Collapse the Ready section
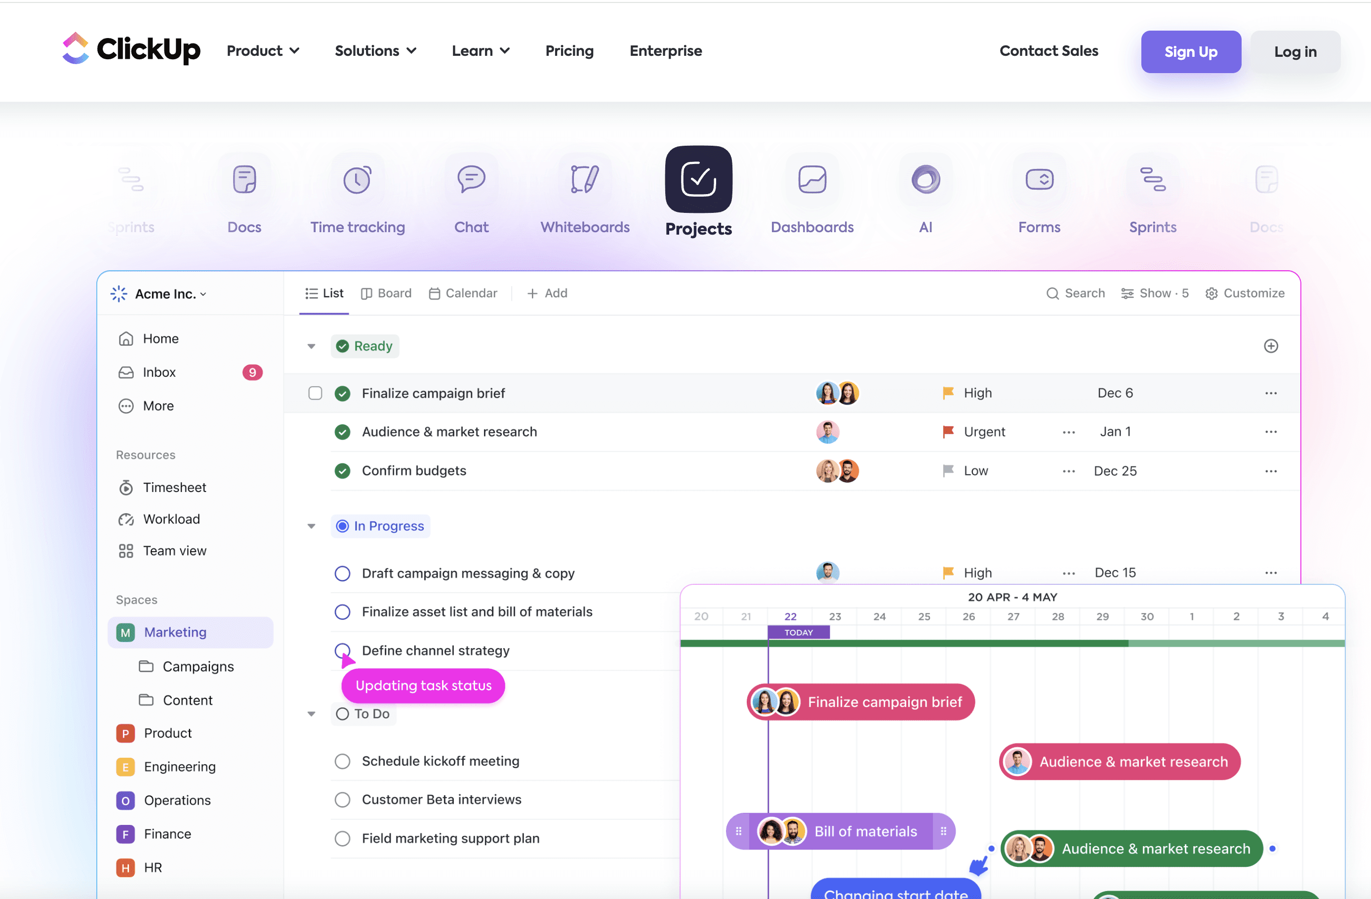The height and width of the screenshot is (899, 1371). click(312, 346)
